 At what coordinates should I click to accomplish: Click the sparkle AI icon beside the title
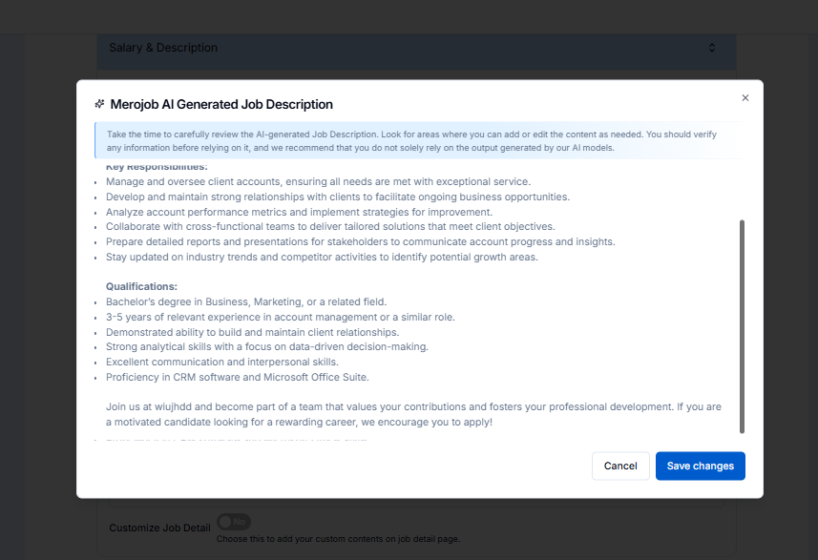[x=99, y=104]
